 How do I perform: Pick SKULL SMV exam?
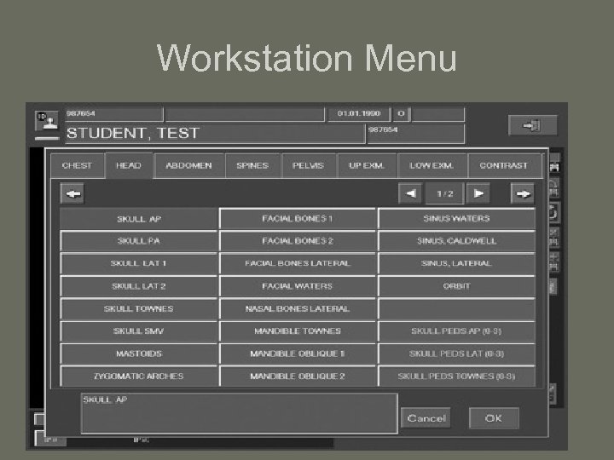(x=139, y=331)
